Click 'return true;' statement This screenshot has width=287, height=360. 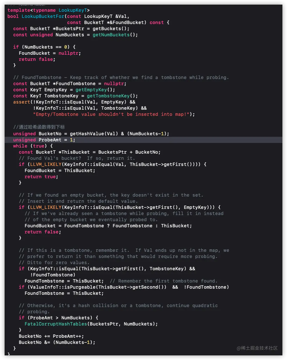pyautogui.click(x=41, y=177)
